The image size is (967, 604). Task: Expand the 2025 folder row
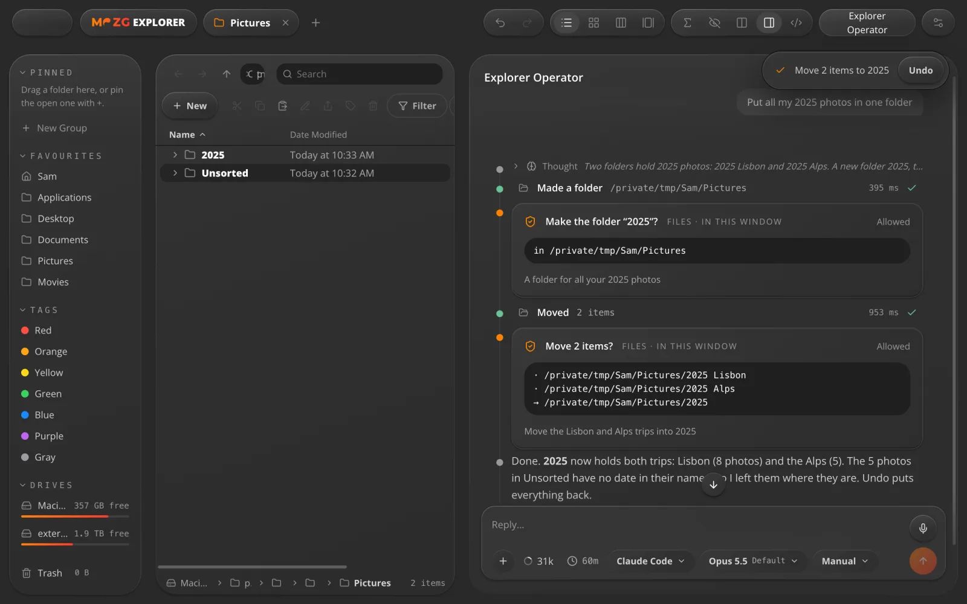point(175,155)
